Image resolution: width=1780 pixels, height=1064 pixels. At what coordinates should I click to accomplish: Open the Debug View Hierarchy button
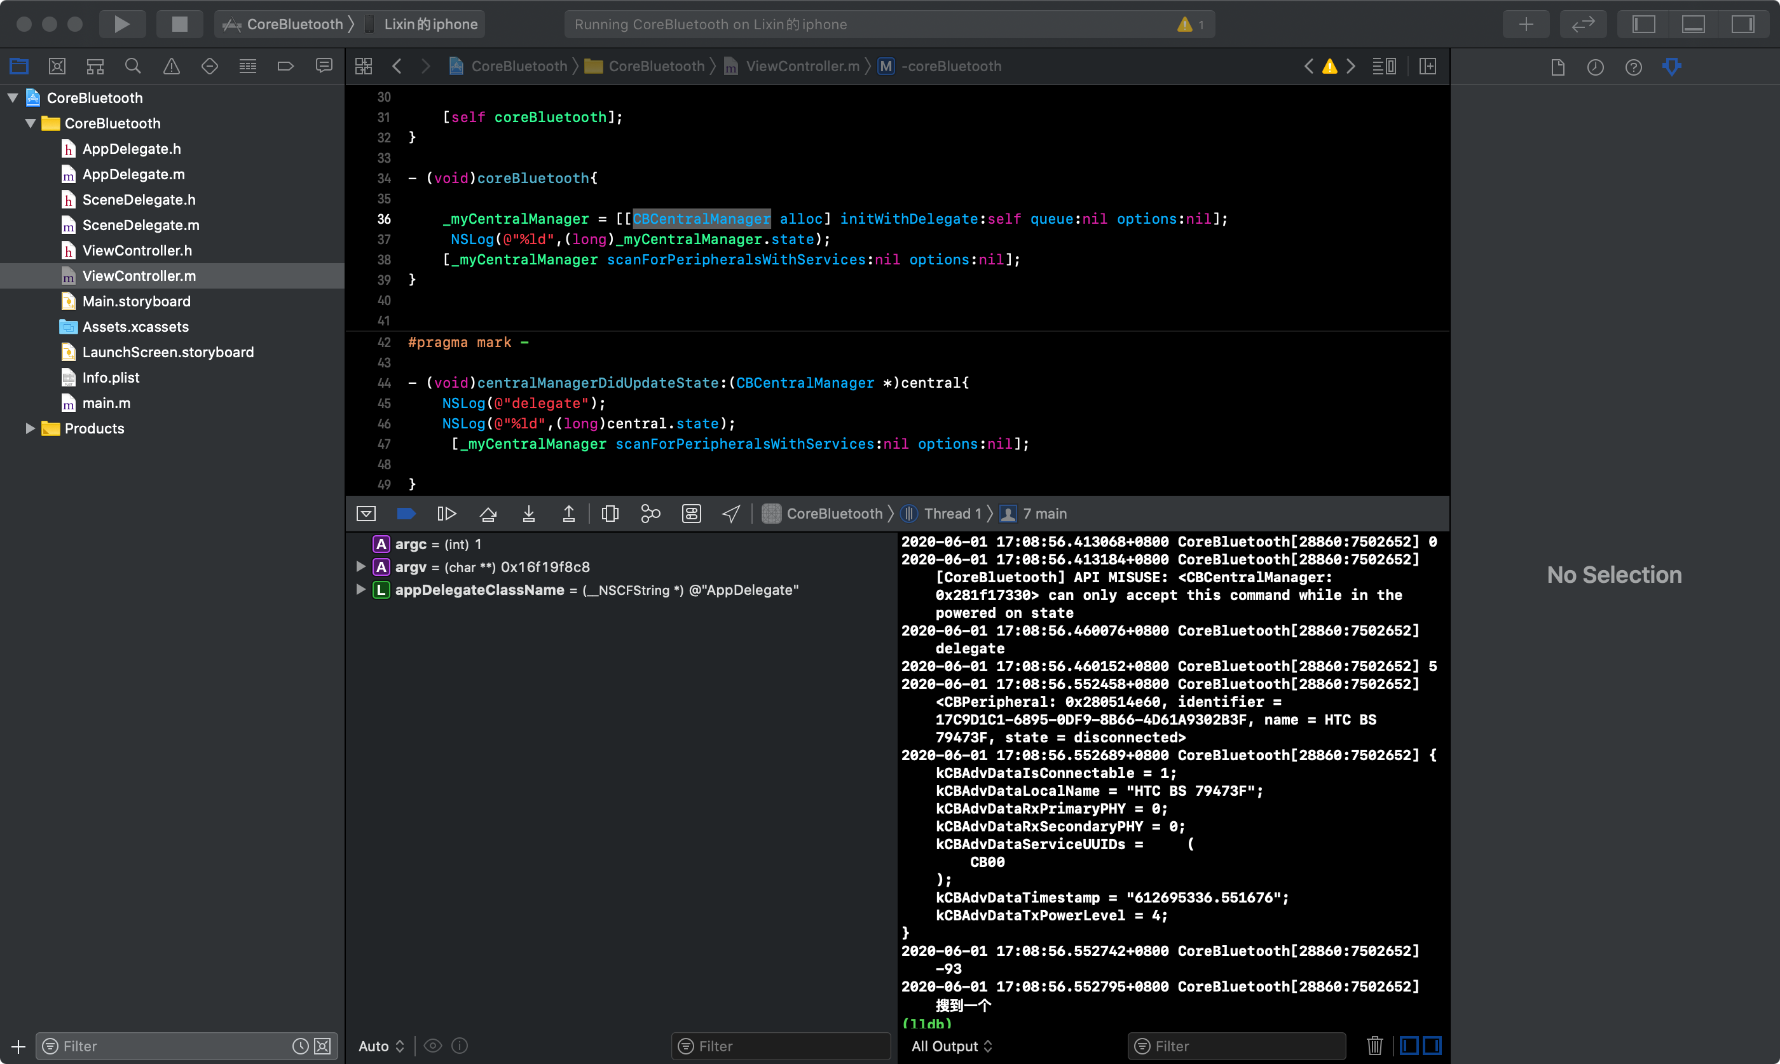pos(610,514)
